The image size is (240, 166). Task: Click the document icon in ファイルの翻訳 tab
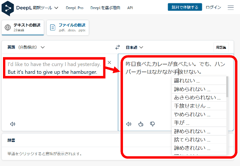coord(53,27)
